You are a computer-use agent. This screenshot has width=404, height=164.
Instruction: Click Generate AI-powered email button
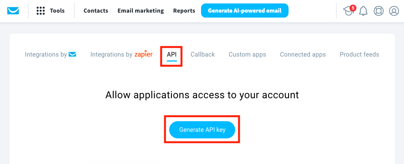pos(244,11)
